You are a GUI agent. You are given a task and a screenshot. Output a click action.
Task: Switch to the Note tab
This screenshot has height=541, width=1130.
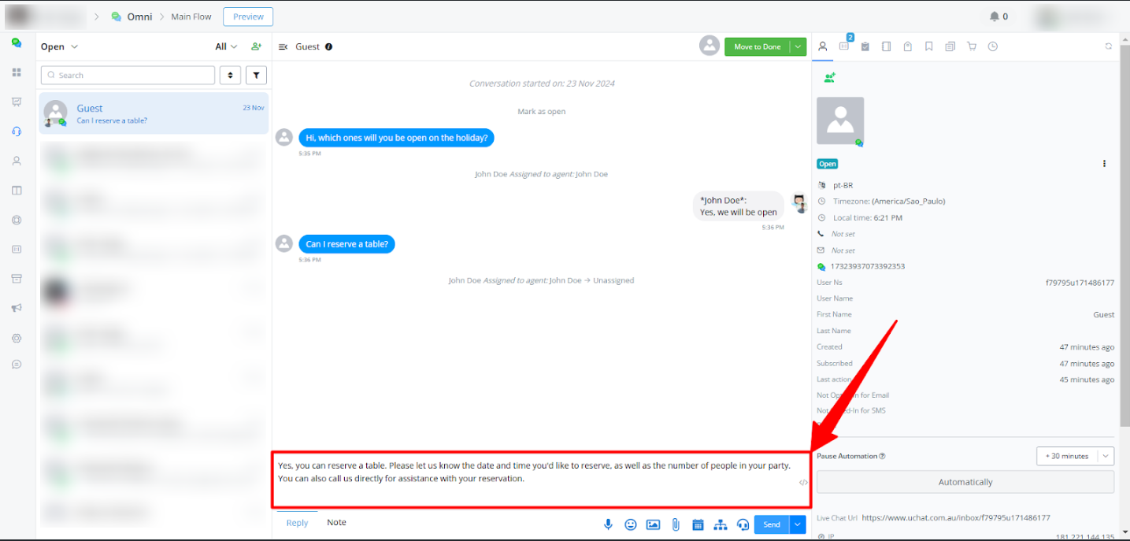click(x=336, y=523)
